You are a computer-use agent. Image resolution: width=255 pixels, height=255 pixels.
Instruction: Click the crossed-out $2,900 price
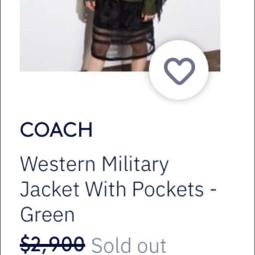(x=52, y=244)
